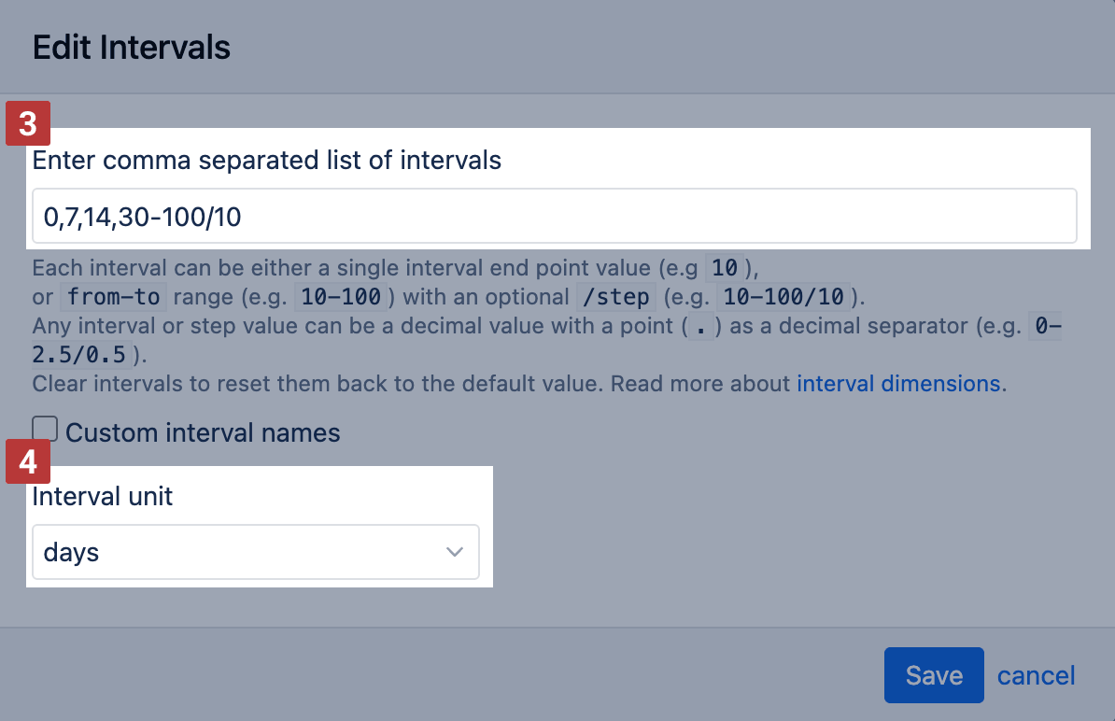The width and height of the screenshot is (1115, 721).
Task: Click the cancel link
Action: pyautogui.click(x=1036, y=675)
